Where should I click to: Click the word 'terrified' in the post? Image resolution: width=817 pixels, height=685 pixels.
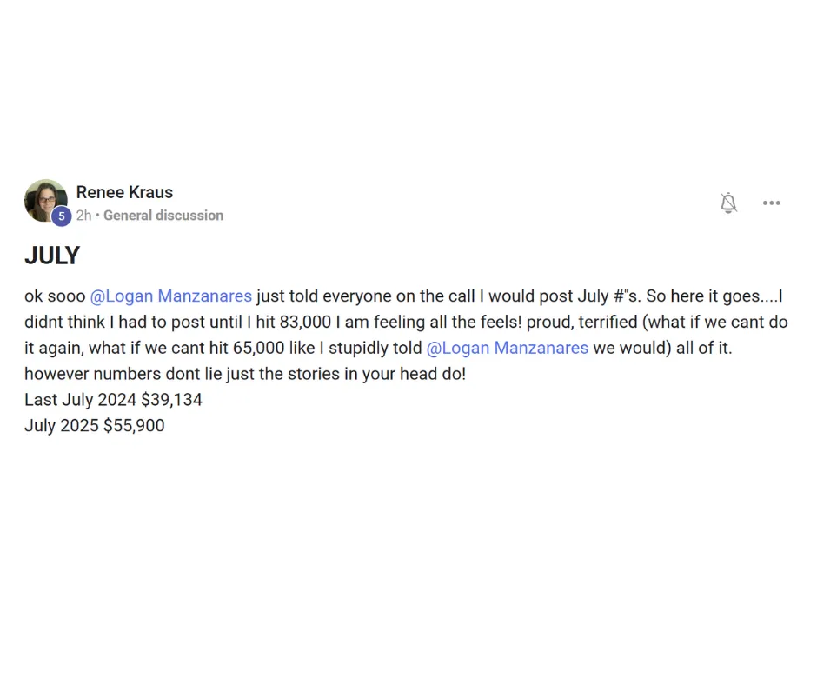608,322
